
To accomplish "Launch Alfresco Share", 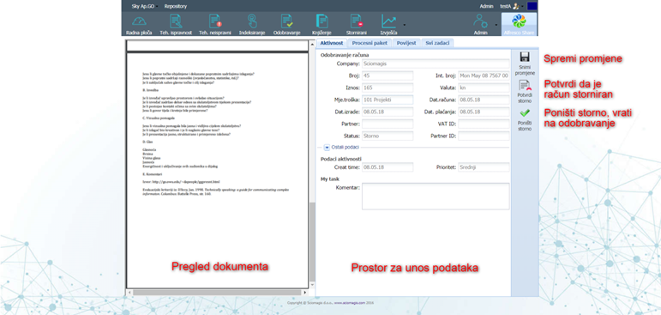I will pos(519,25).
